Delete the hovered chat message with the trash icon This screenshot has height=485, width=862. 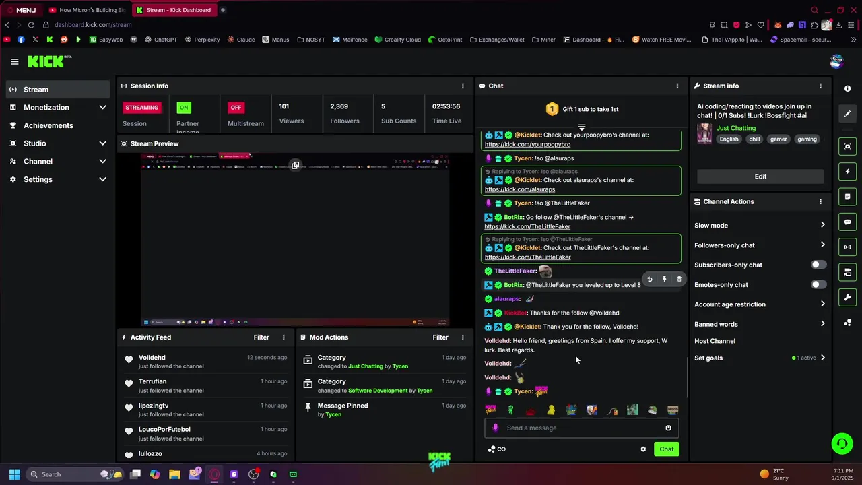coord(679,279)
